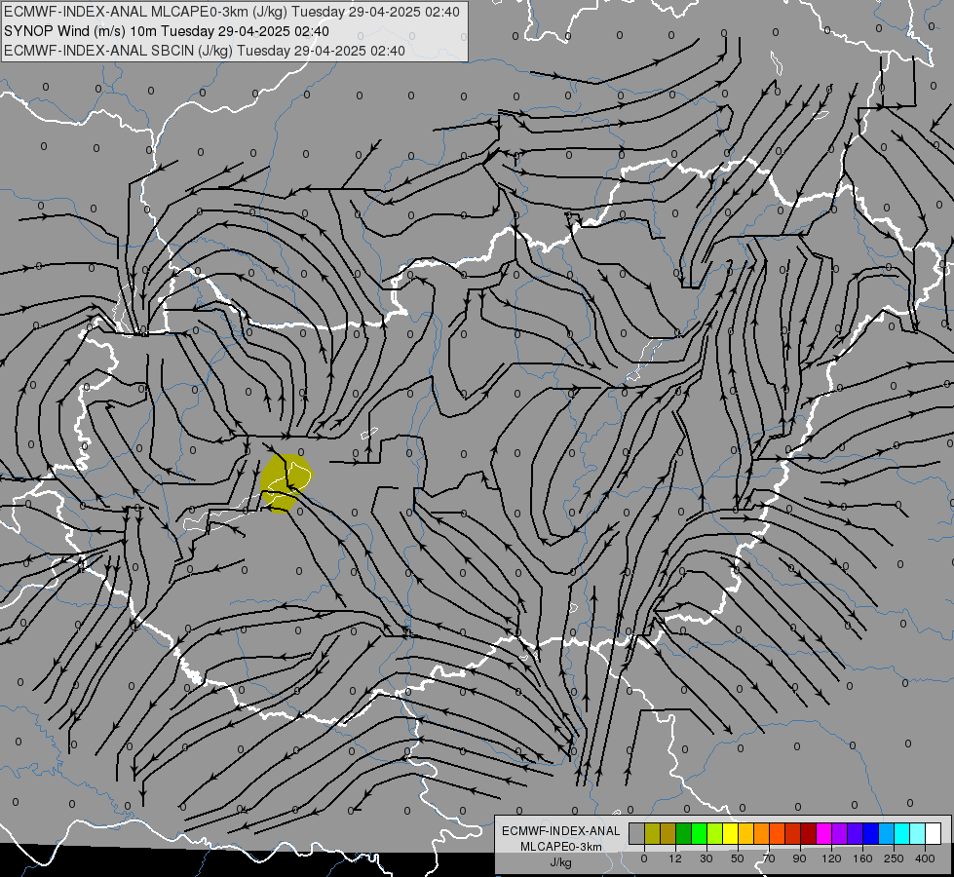Click the ECMWF-INDEX-ANAL legend label

561,831
